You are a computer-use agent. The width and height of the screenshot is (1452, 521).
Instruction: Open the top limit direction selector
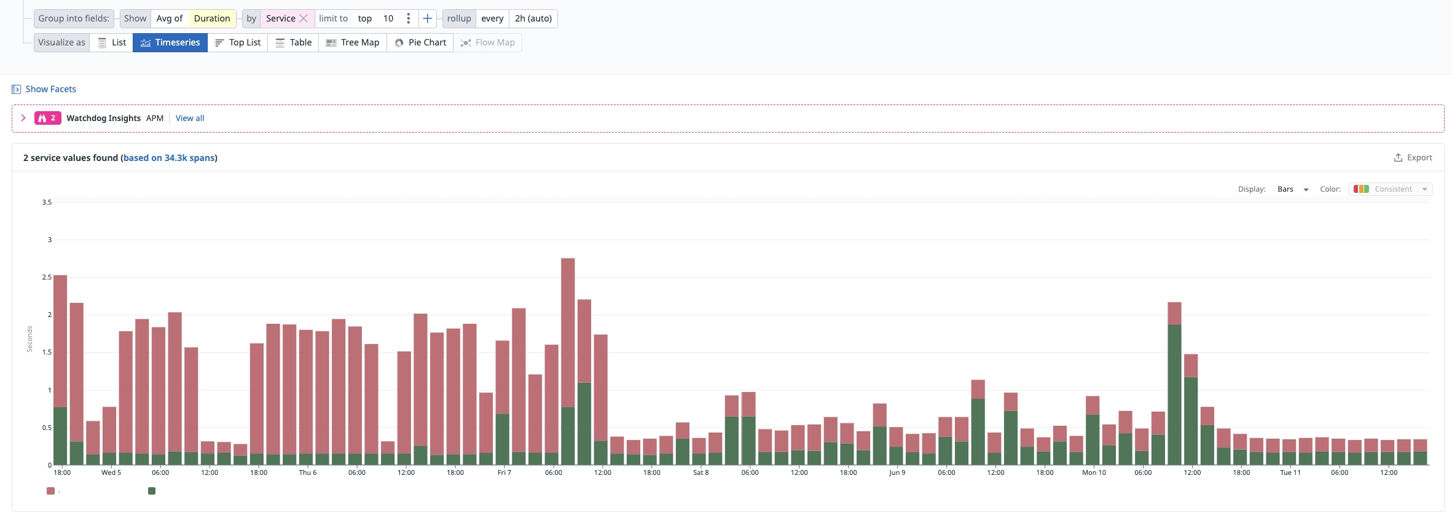click(x=365, y=18)
